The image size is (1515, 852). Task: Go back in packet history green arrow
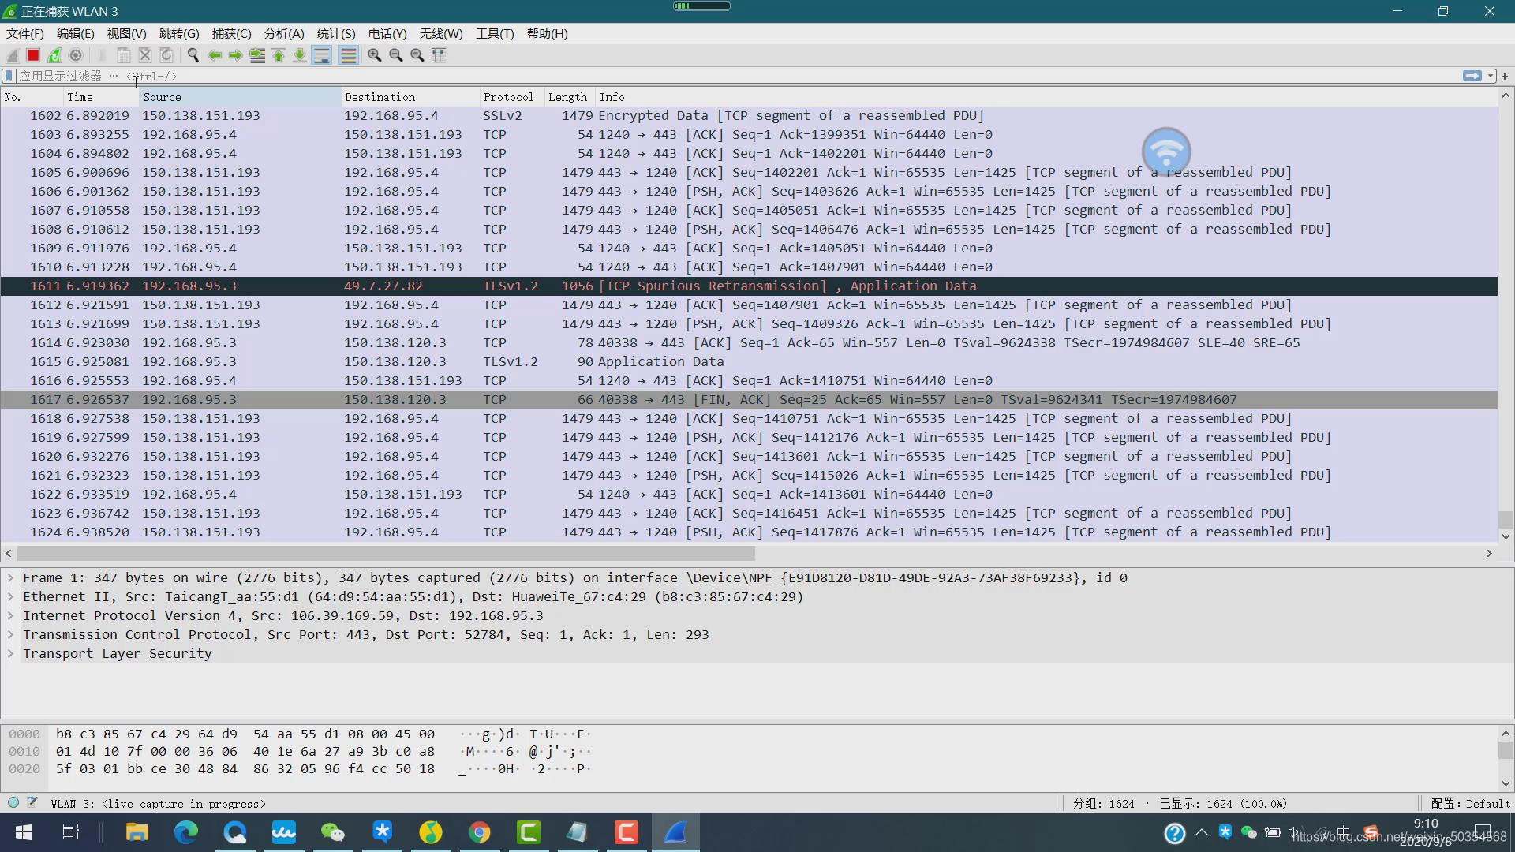[x=214, y=55]
